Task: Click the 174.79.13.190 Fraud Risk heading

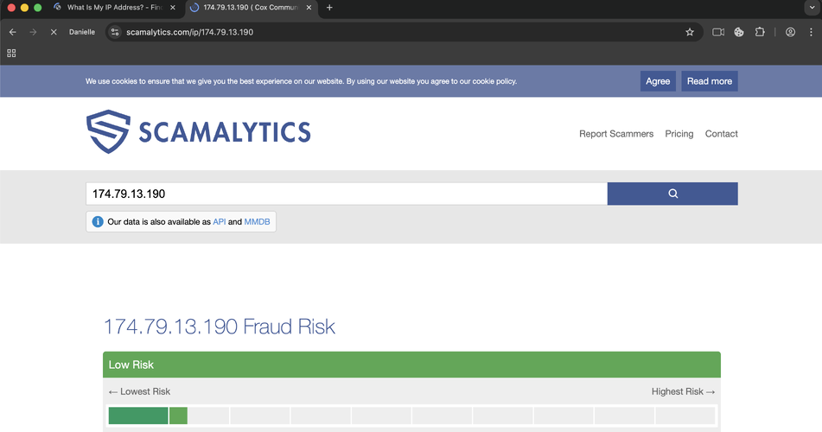Action: click(x=220, y=326)
